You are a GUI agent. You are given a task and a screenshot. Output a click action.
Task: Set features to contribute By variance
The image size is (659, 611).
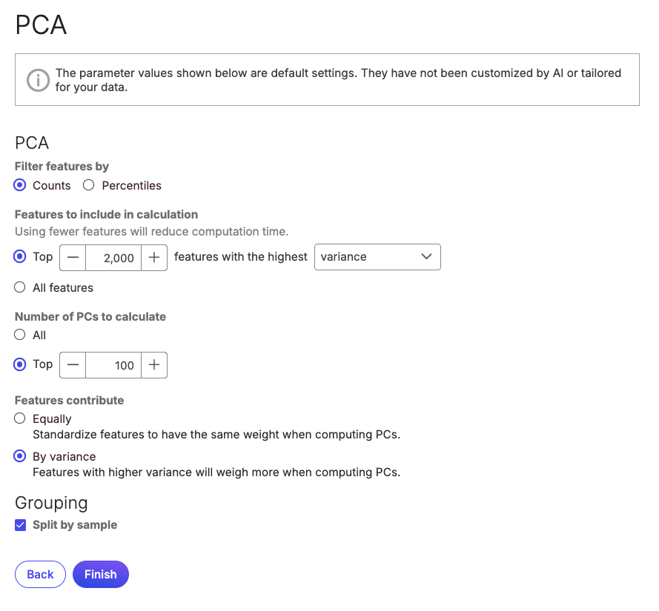[x=21, y=456]
